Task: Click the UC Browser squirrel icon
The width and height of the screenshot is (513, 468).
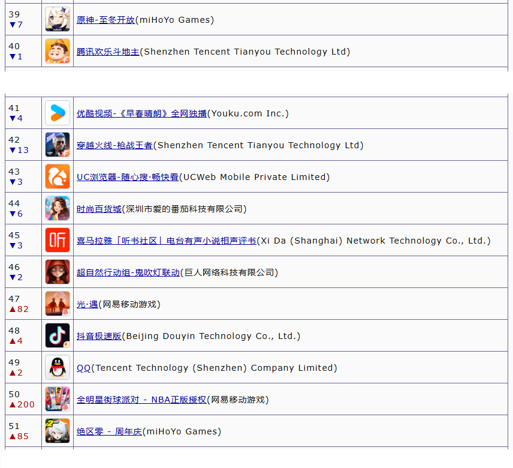Action: pyautogui.click(x=58, y=176)
